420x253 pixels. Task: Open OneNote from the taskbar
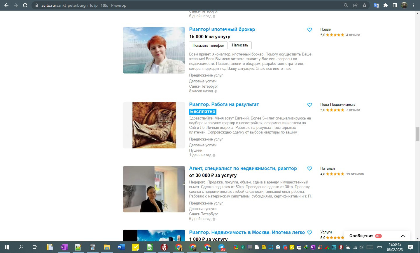pyautogui.click(x=64, y=247)
